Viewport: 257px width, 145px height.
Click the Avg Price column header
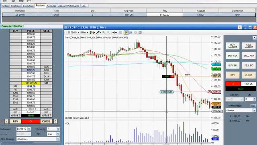coord(128,11)
